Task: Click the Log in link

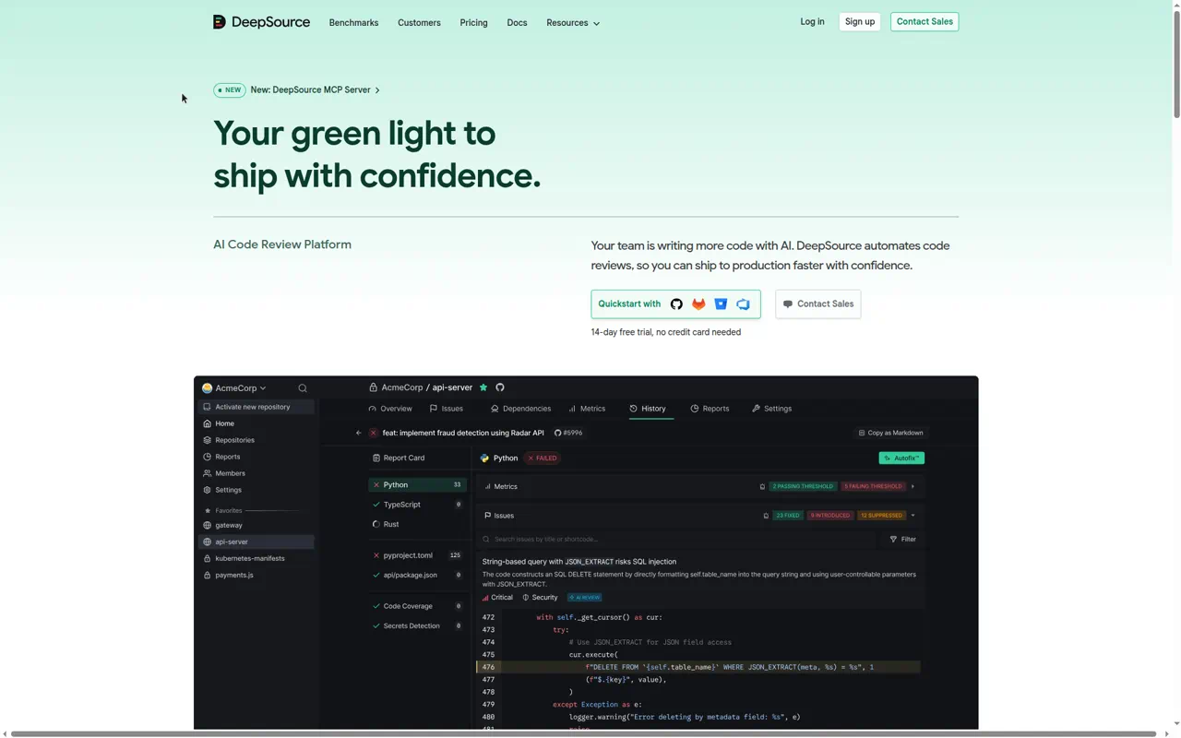Action: pyautogui.click(x=812, y=22)
